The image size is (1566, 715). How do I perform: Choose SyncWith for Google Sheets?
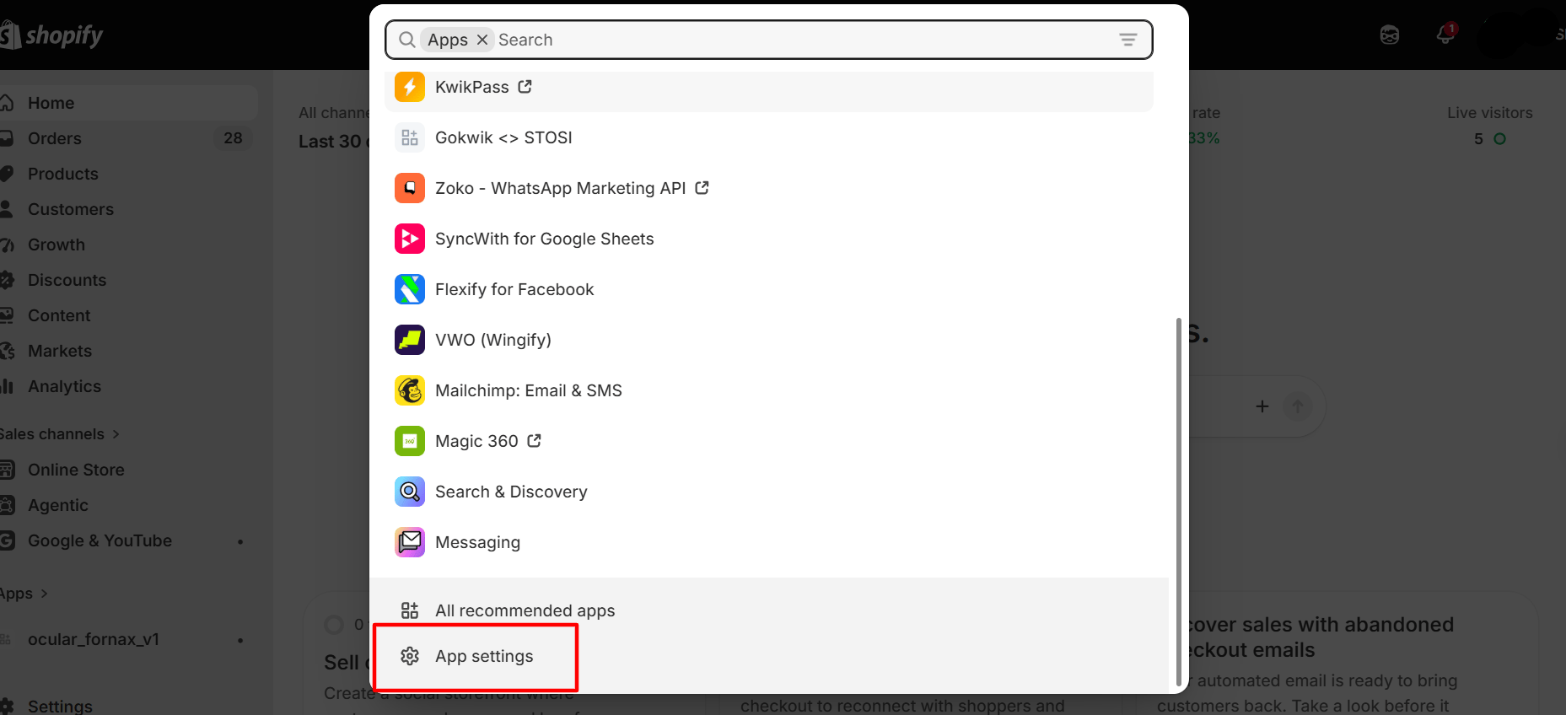(x=769, y=239)
